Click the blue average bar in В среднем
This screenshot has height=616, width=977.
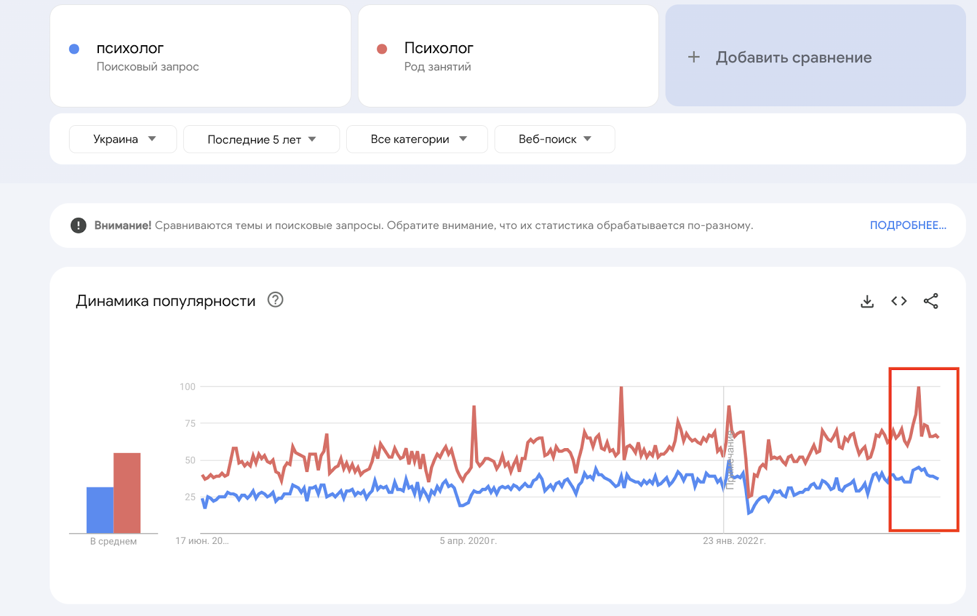coord(100,510)
